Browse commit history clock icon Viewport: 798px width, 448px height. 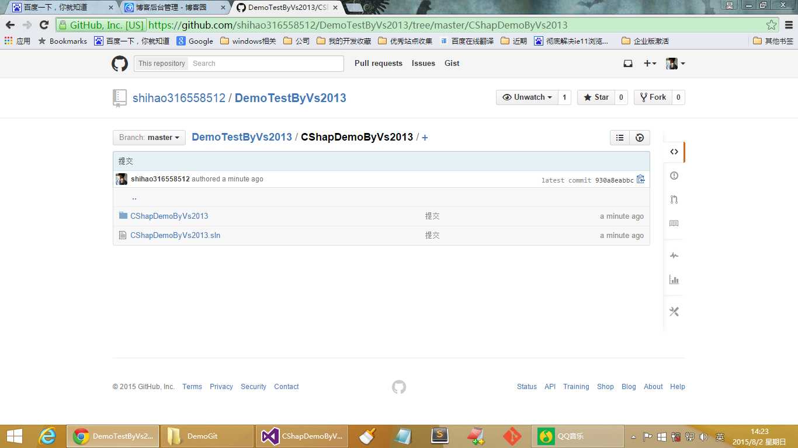[640, 138]
